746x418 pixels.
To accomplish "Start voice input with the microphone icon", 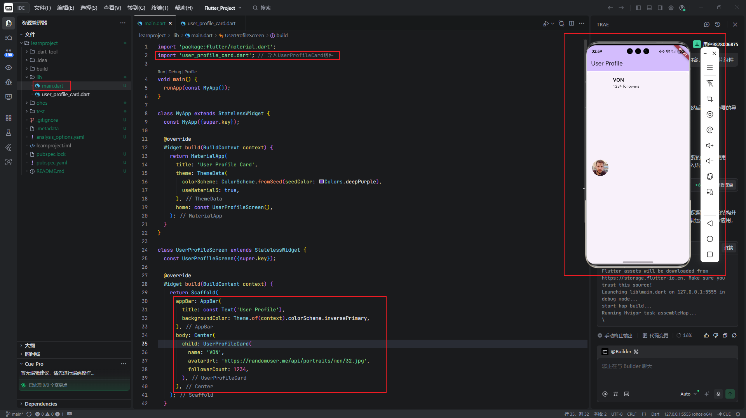I will pyautogui.click(x=718, y=394).
